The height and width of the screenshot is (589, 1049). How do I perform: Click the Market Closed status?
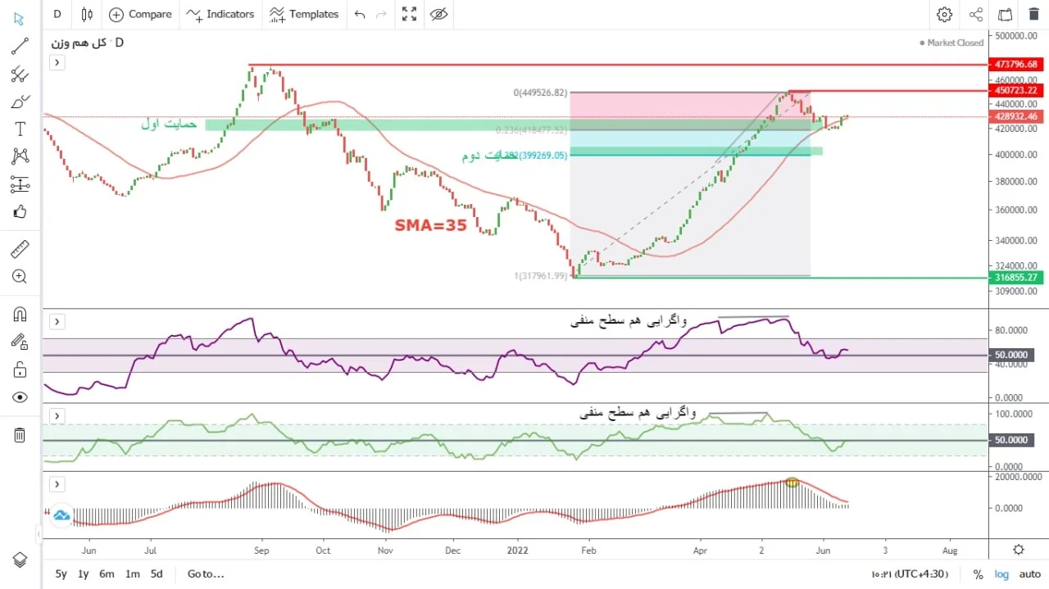pyautogui.click(x=951, y=43)
